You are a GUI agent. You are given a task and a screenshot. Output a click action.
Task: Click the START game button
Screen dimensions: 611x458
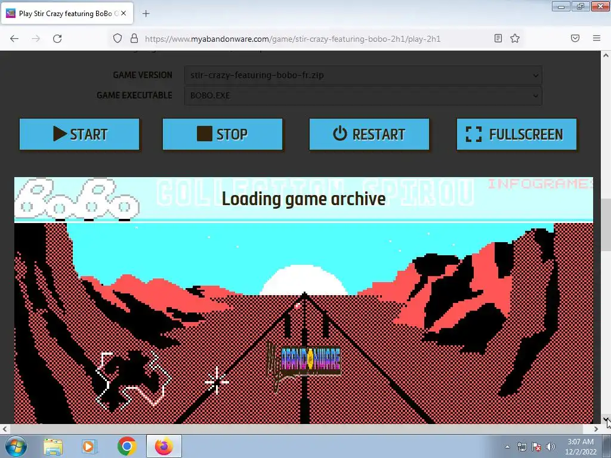point(79,134)
